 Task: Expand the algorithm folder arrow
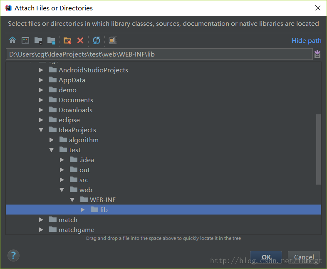tap(51, 140)
